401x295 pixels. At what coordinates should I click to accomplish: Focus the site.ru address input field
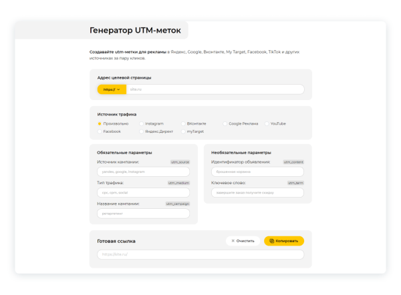(x=214, y=89)
